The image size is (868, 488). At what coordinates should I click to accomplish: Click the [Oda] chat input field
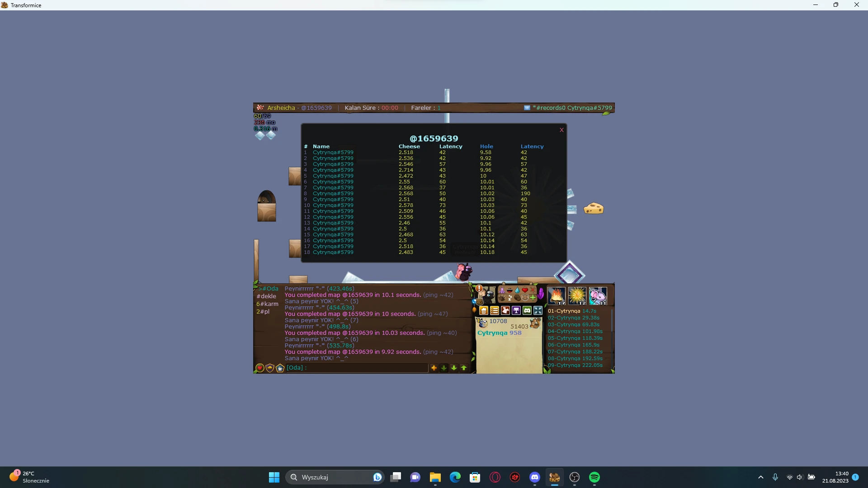[x=357, y=368]
